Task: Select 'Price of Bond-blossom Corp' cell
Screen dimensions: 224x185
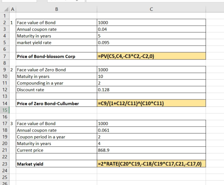Action: (56, 56)
